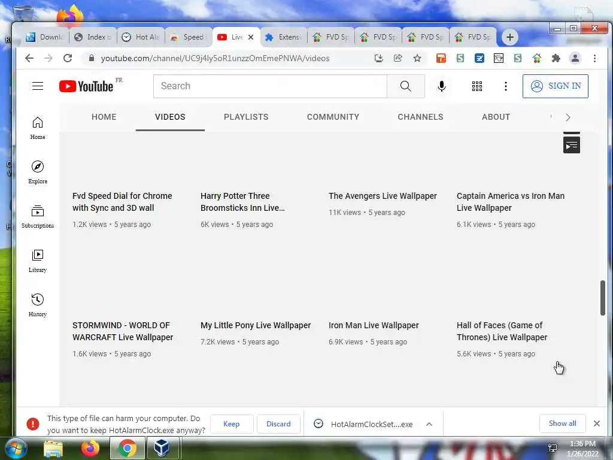The image size is (613, 460).
Task: Open Fvd Speed Dial for Chrome video
Action: (122, 202)
